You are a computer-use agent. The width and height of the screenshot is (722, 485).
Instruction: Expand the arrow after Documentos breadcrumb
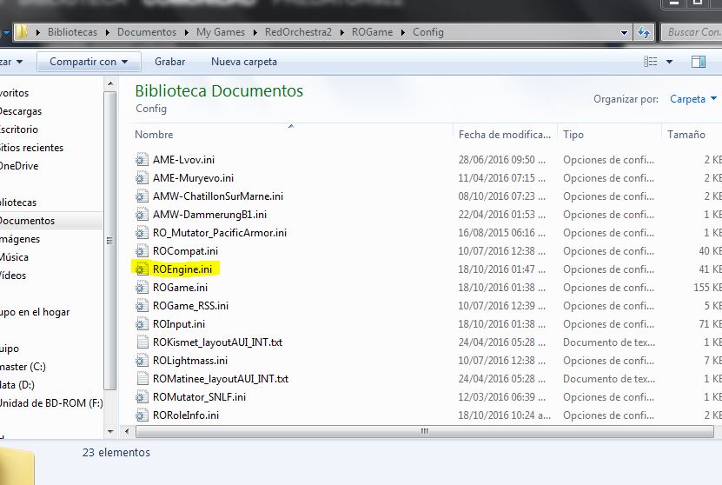pos(187,32)
